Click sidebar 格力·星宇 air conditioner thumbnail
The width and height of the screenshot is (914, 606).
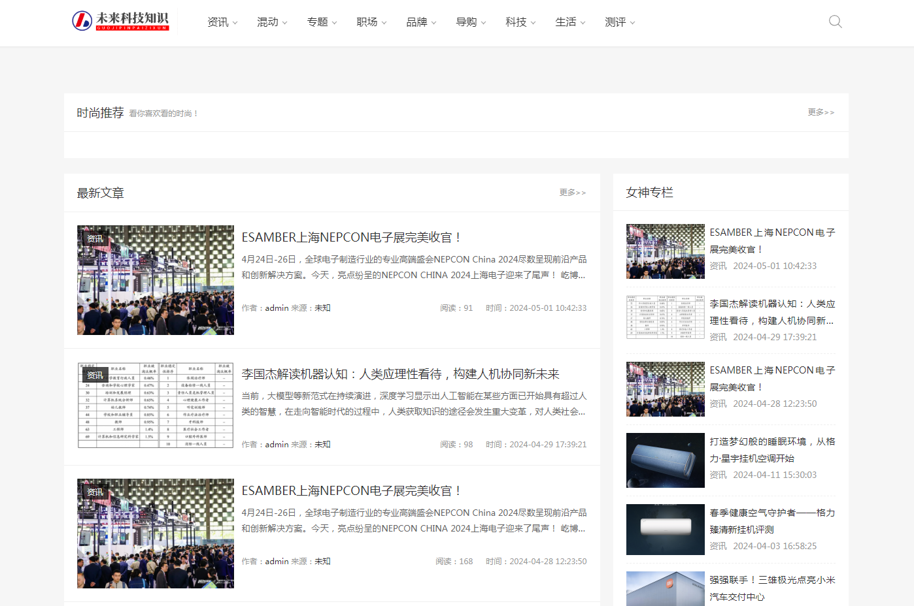tap(666, 460)
